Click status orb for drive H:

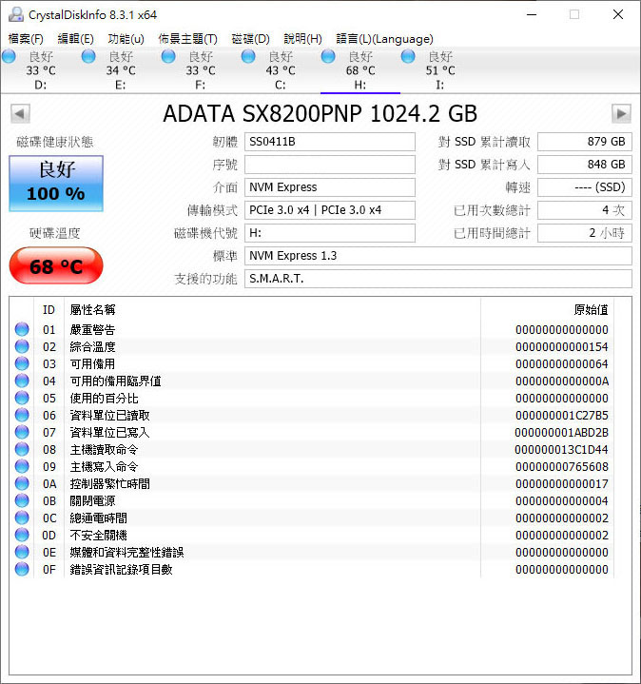point(328,56)
